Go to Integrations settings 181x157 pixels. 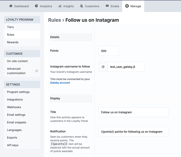(x=22, y=100)
